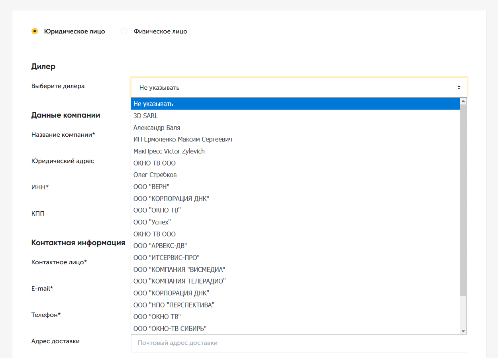Click the Почтовый адрес доставки input field
This screenshot has width=498, height=358.
click(x=299, y=343)
